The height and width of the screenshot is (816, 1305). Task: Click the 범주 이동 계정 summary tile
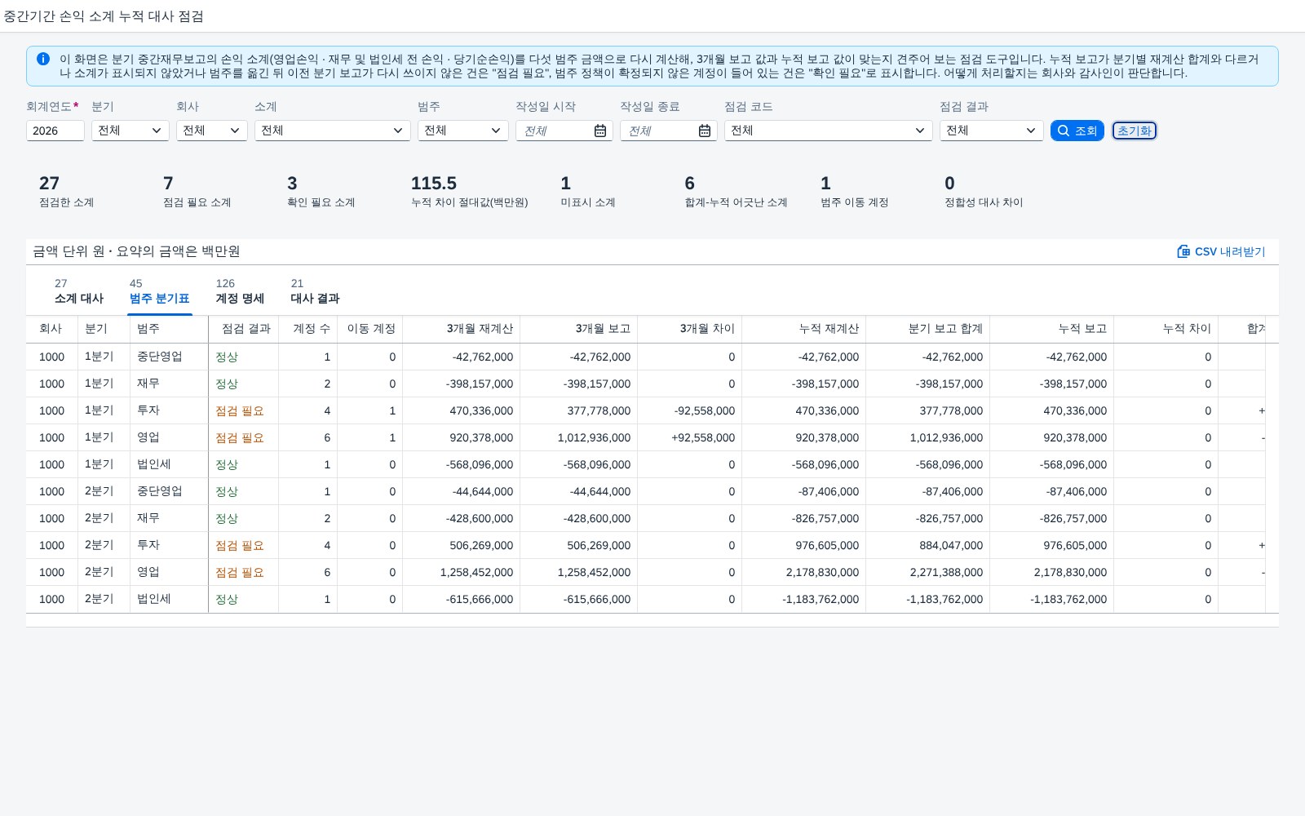tap(855, 192)
